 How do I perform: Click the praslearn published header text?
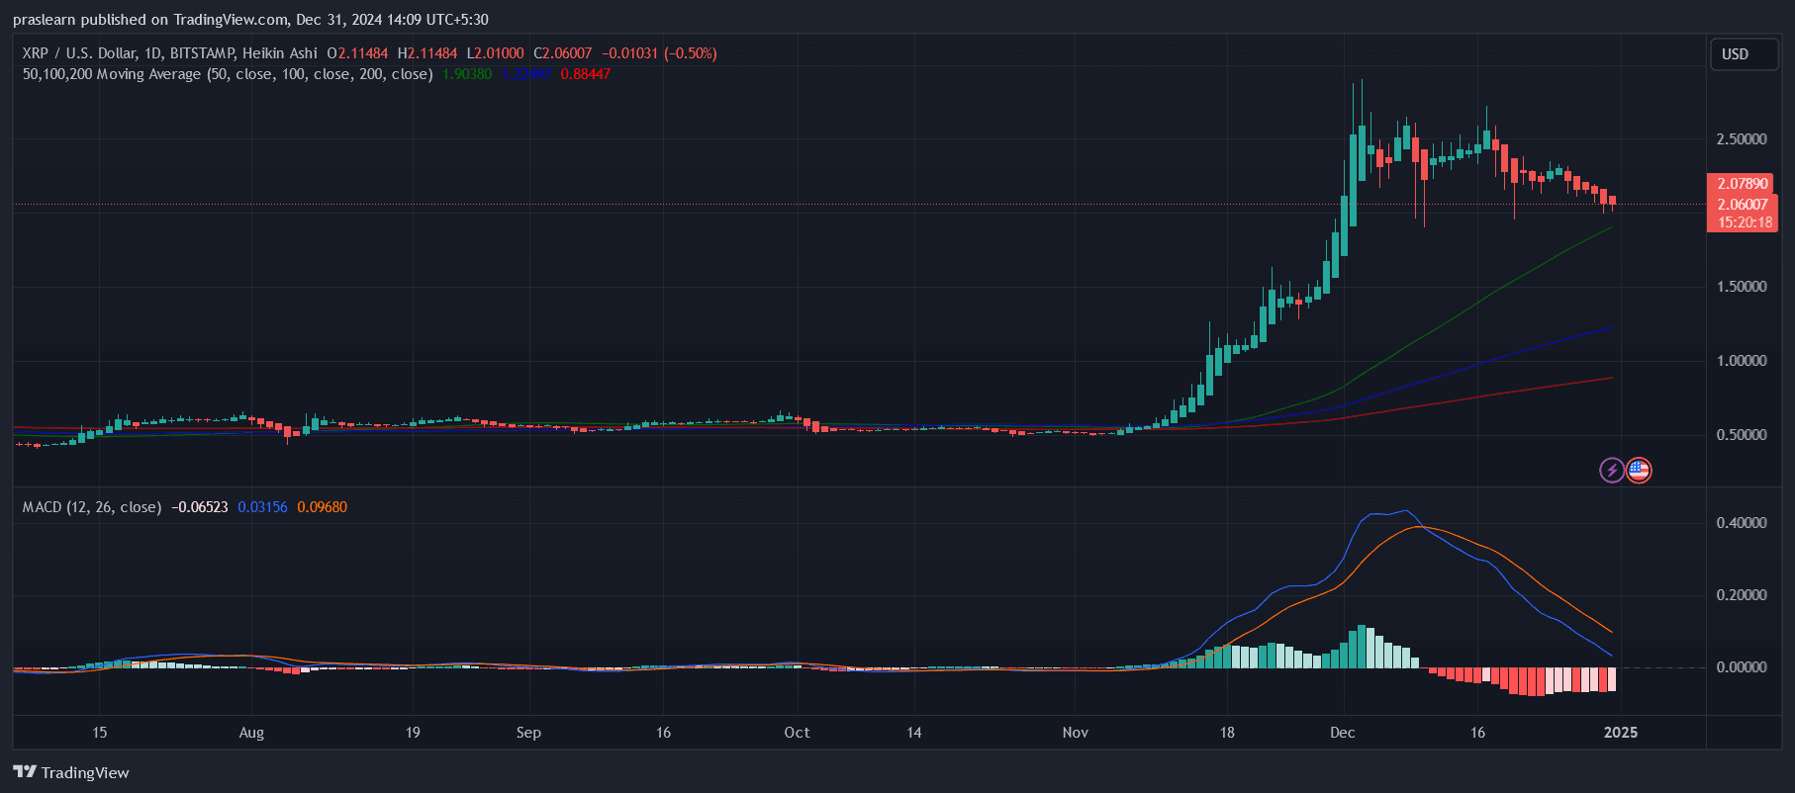pos(250,20)
